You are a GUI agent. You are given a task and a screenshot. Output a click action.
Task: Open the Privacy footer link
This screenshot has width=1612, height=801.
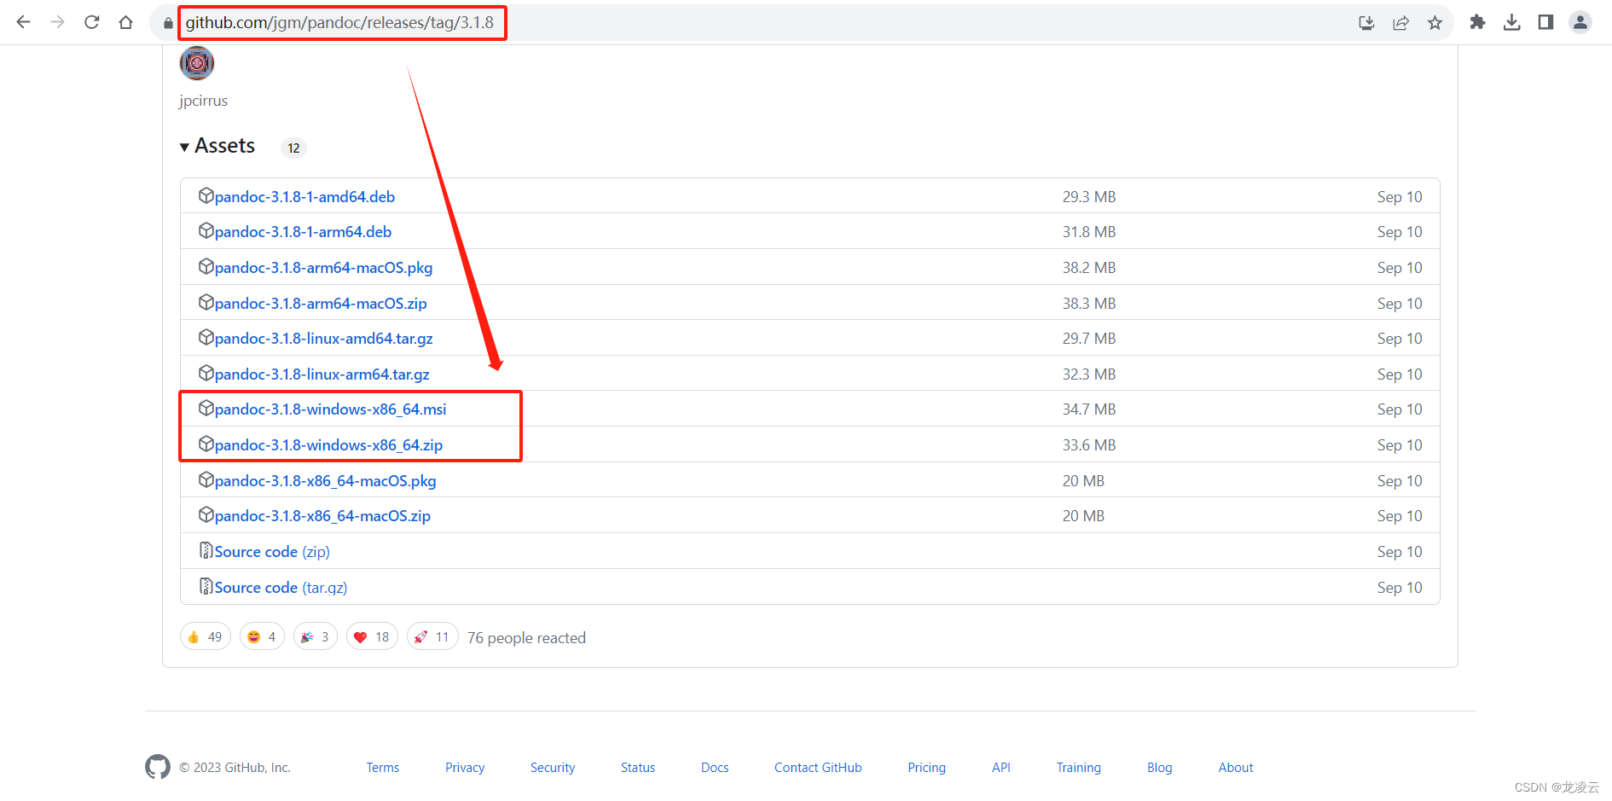[465, 768]
